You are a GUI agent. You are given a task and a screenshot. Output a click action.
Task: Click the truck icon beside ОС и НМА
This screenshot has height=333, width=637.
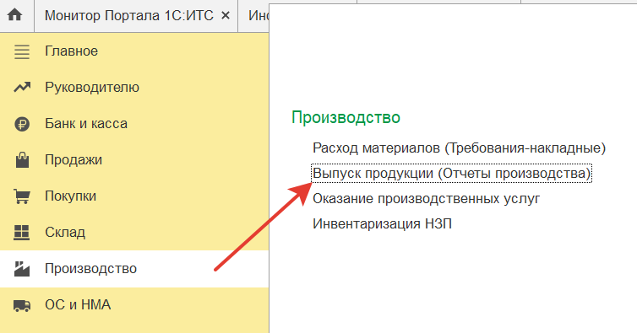[x=22, y=305]
